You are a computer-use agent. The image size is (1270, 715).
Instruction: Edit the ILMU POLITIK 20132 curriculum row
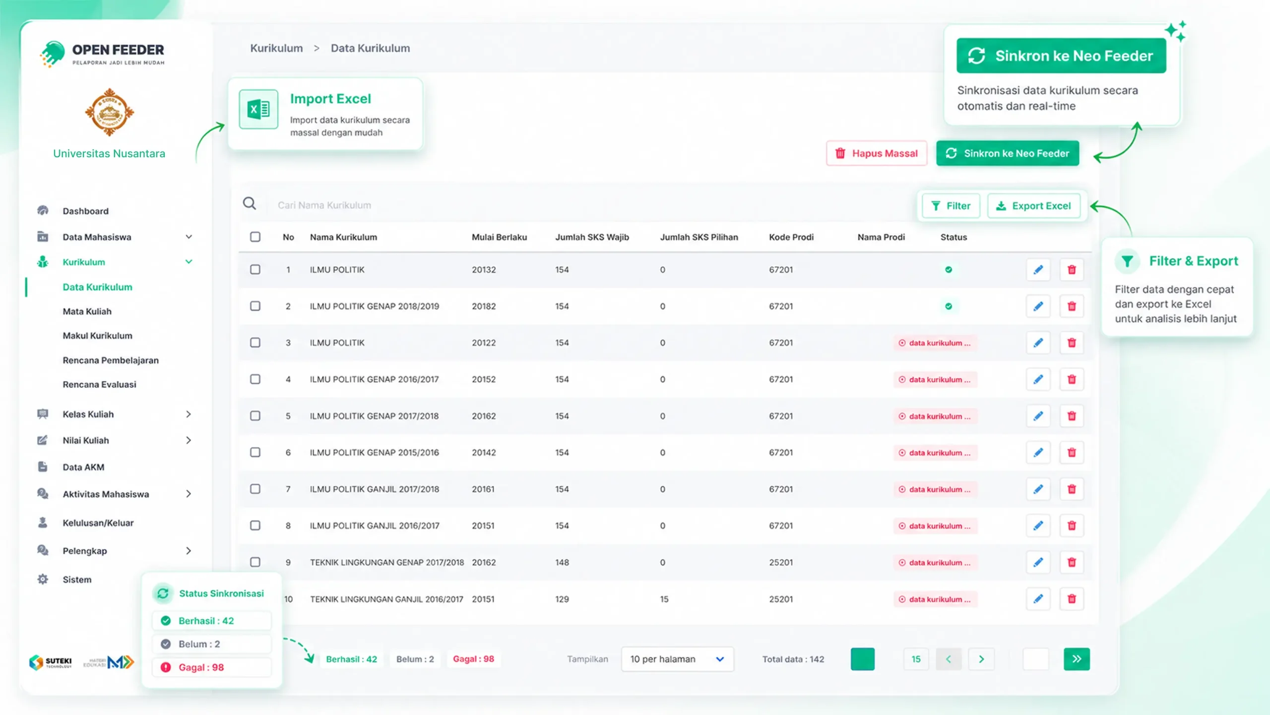tap(1038, 269)
